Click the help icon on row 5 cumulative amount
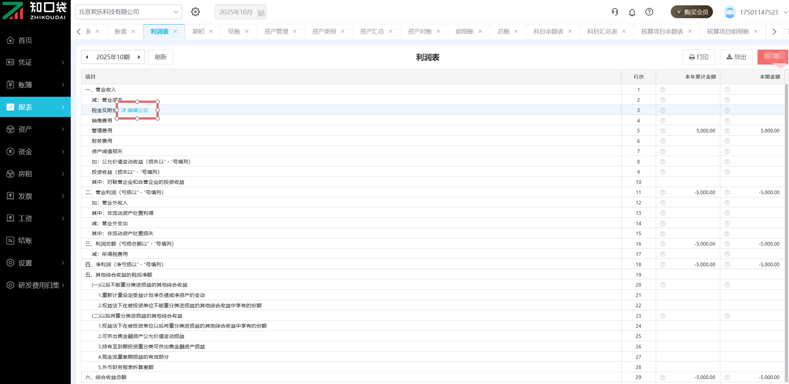 (x=663, y=131)
